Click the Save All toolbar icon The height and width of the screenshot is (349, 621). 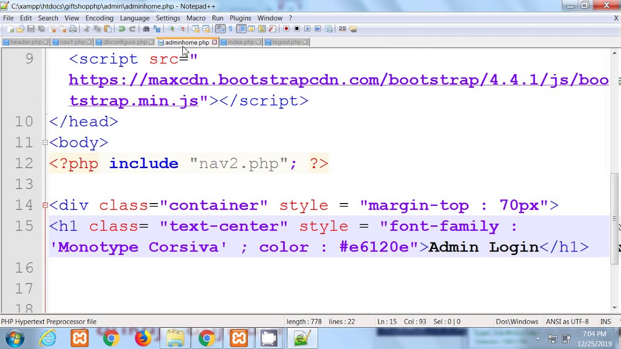[x=41, y=29]
